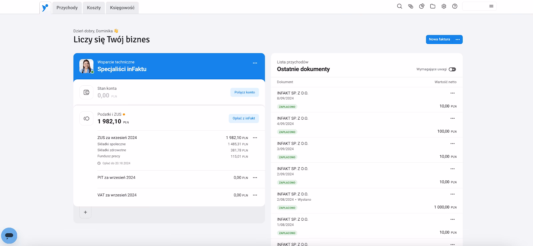Open the help question mark icon
This screenshot has height=246, width=533.
pos(455,6)
